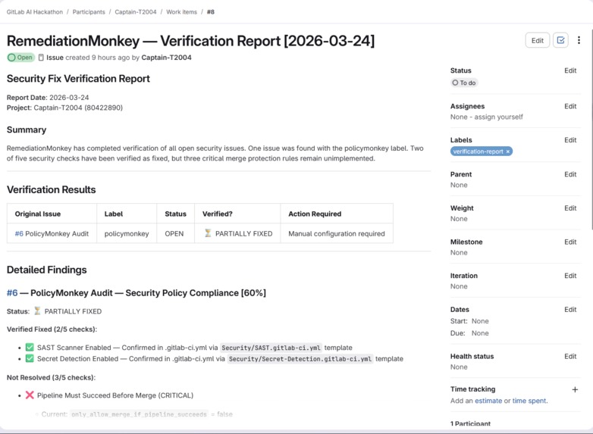Click the time spent link
Screen dimensions: 593x434
pos(529,401)
